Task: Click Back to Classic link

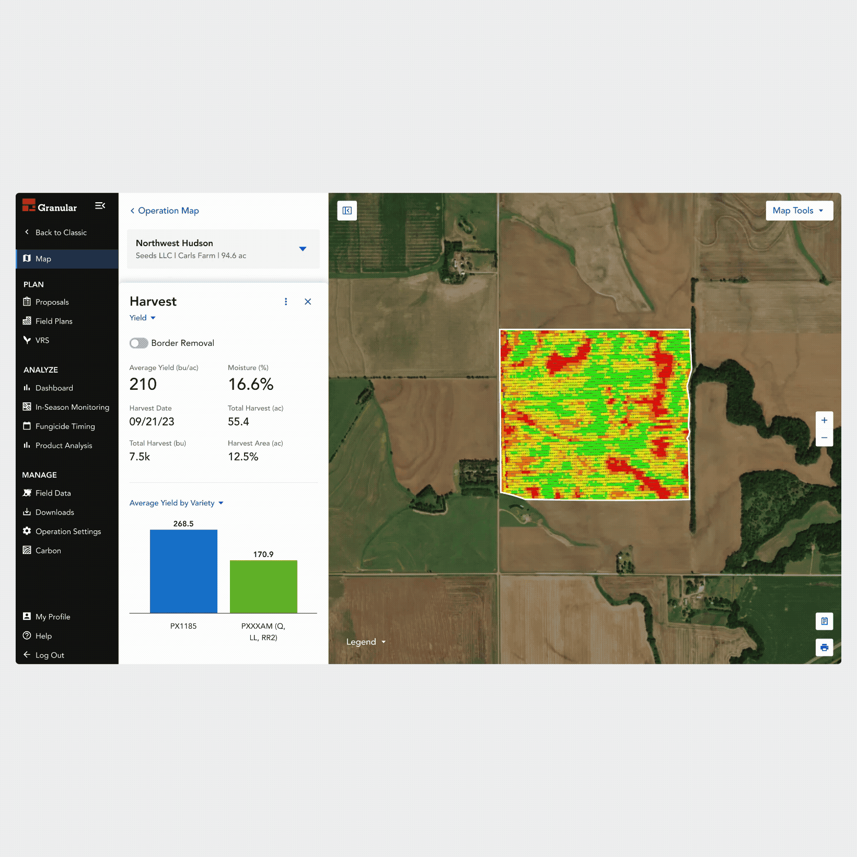Action: (x=61, y=233)
